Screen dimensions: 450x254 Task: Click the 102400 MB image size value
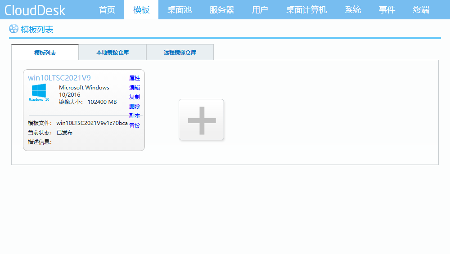click(102, 102)
